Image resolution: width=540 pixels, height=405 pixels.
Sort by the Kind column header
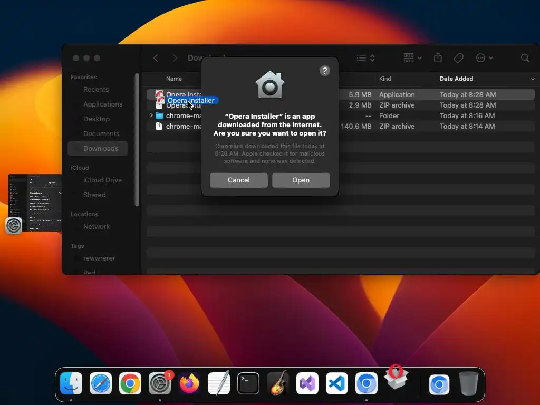point(385,79)
